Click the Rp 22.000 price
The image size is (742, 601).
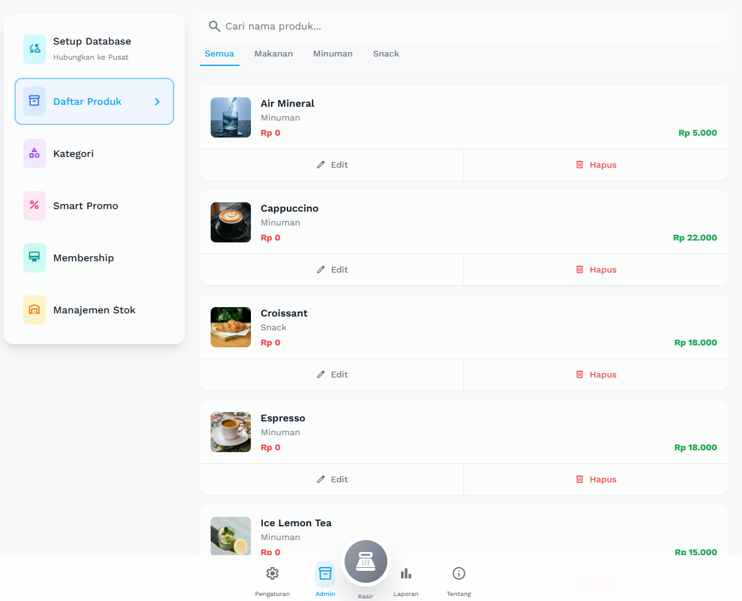click(x=695, y=237)
